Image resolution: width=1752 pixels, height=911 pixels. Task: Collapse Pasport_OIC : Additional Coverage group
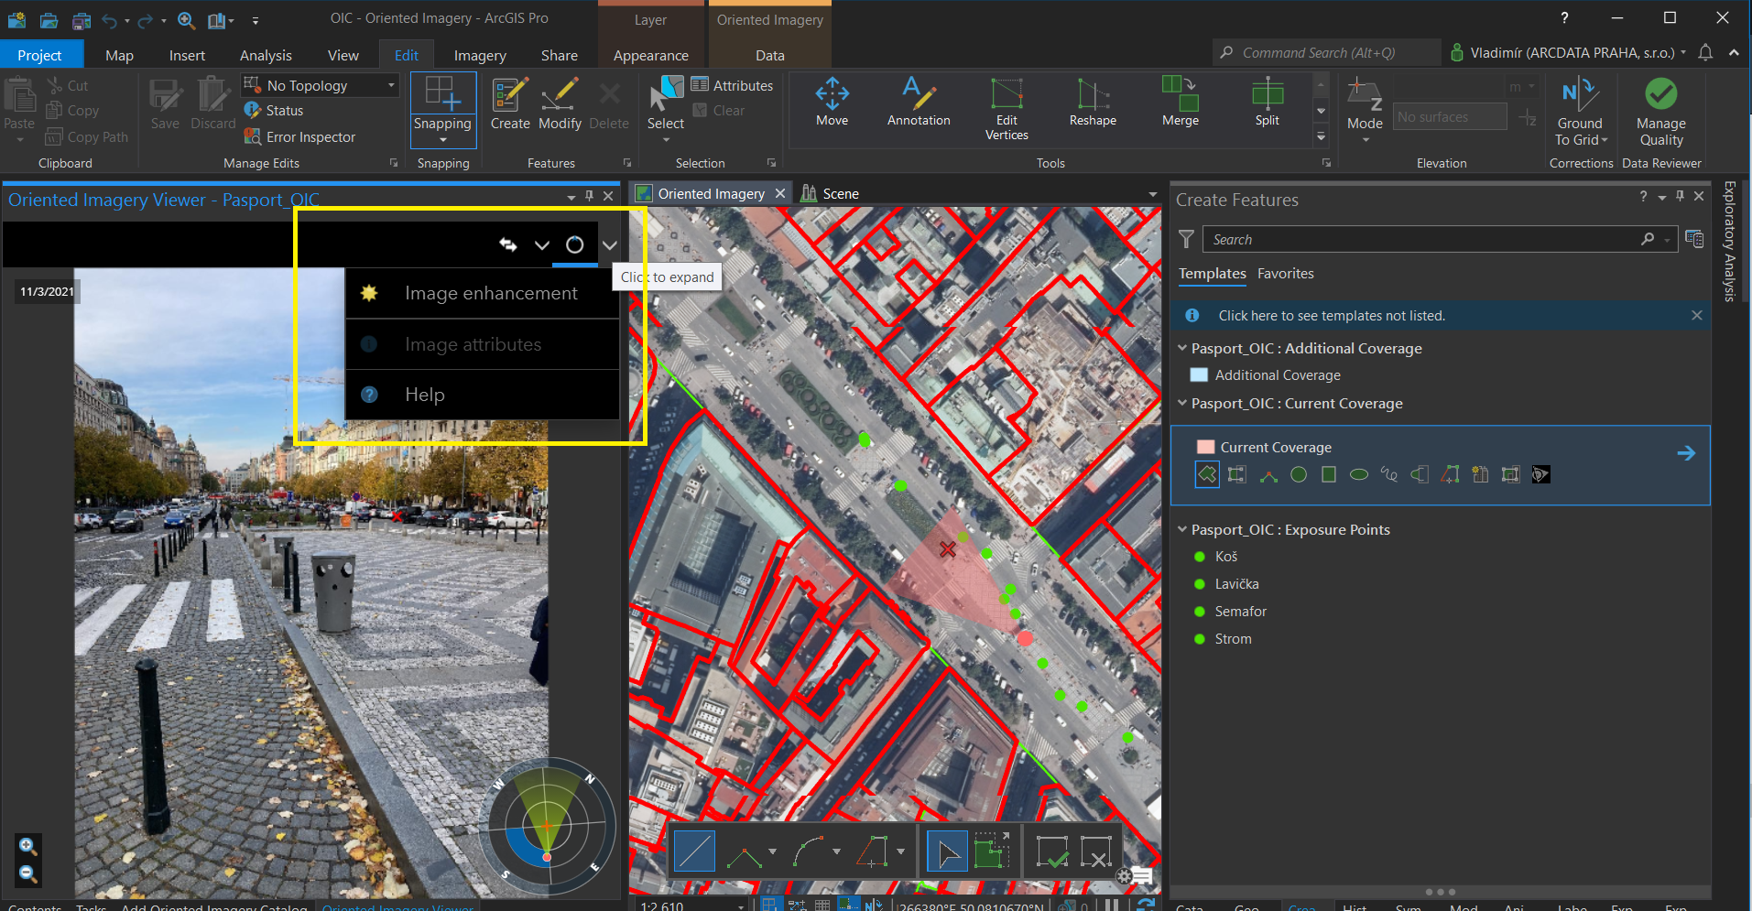[x=1182, y=348]
